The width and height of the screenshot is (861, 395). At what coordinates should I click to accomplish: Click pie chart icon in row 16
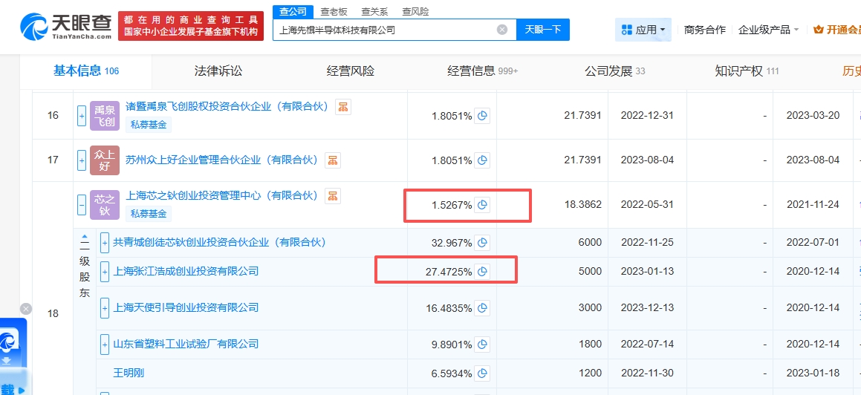point(482,116)
